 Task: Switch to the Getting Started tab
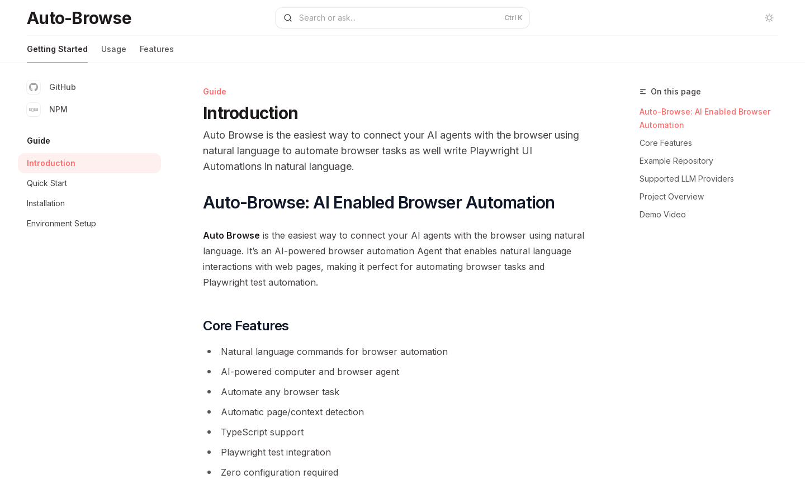click(x=57, y=49)
